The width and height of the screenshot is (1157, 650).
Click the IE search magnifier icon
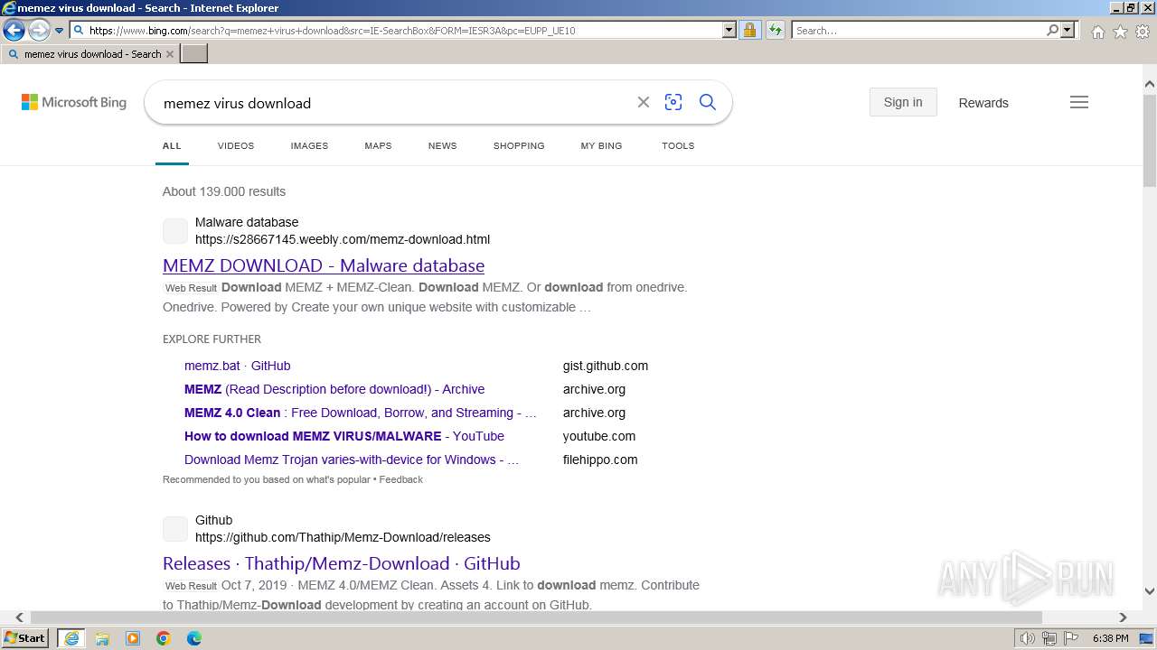1052,30
